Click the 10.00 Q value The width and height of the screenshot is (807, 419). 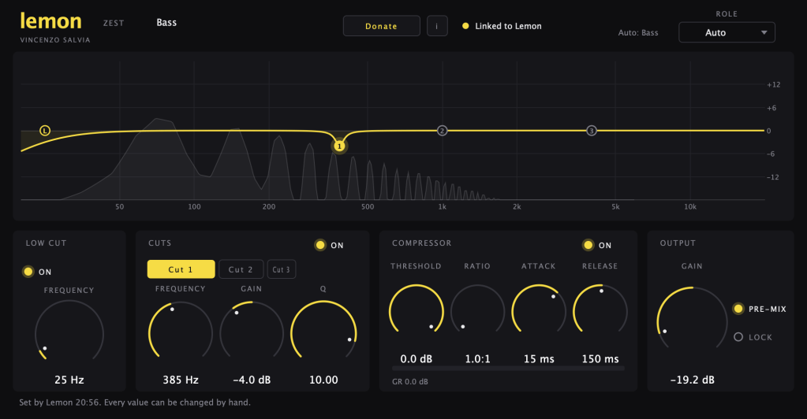click(x=323, y=380)
